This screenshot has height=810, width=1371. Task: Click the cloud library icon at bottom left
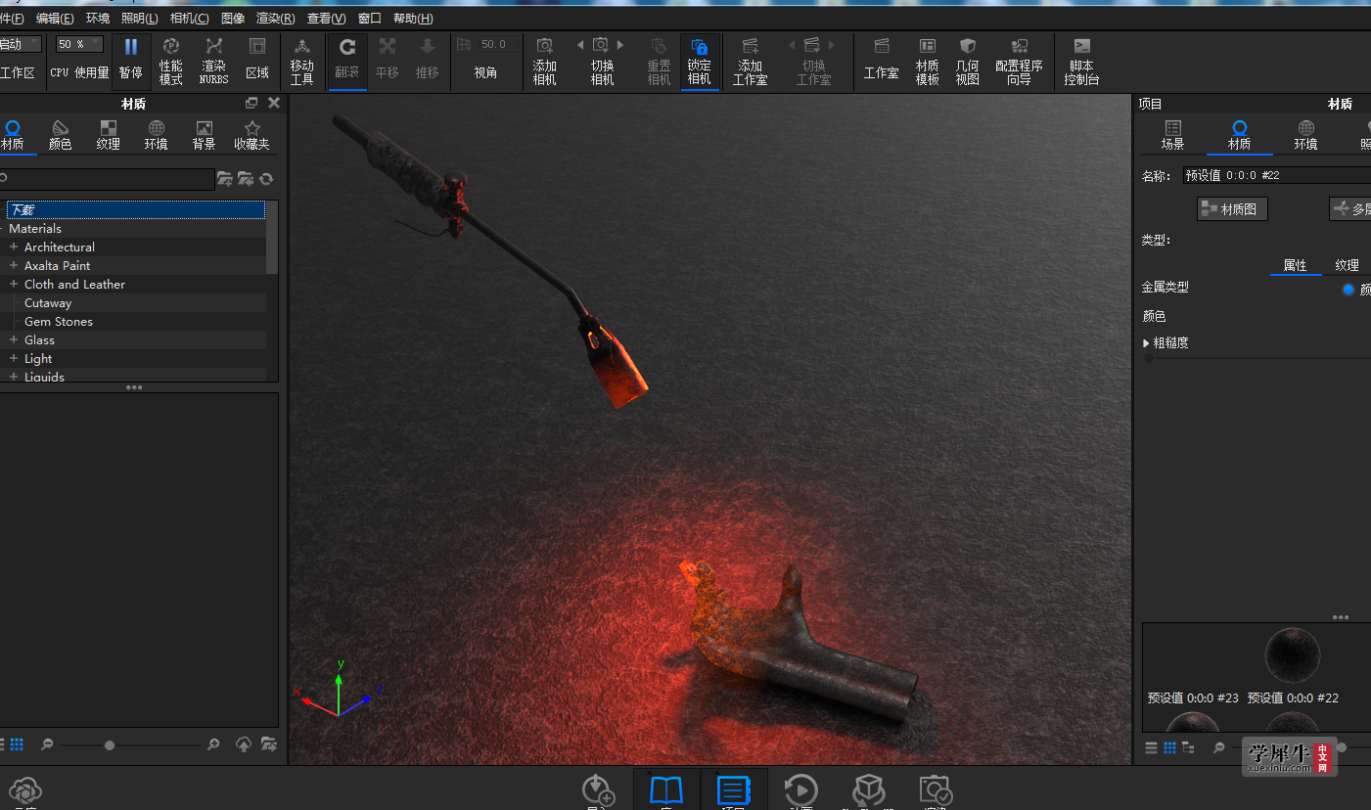(23, 790)
